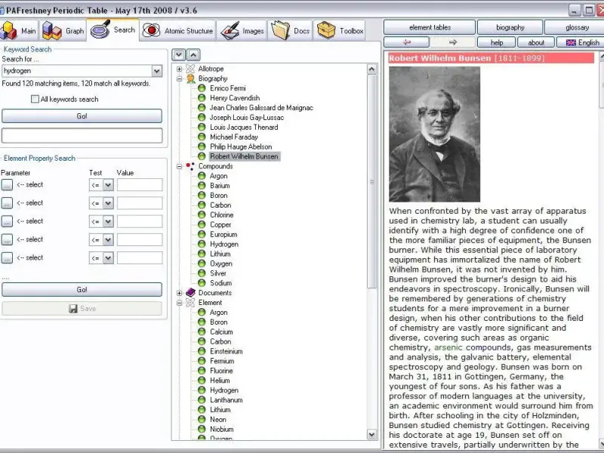Click the keyword search Go! button
The width and height of the screenshot is (604, 453).
(82, 116)
